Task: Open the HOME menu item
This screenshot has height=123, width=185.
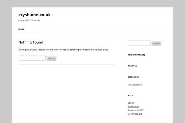Action: (x=21, y=30)
